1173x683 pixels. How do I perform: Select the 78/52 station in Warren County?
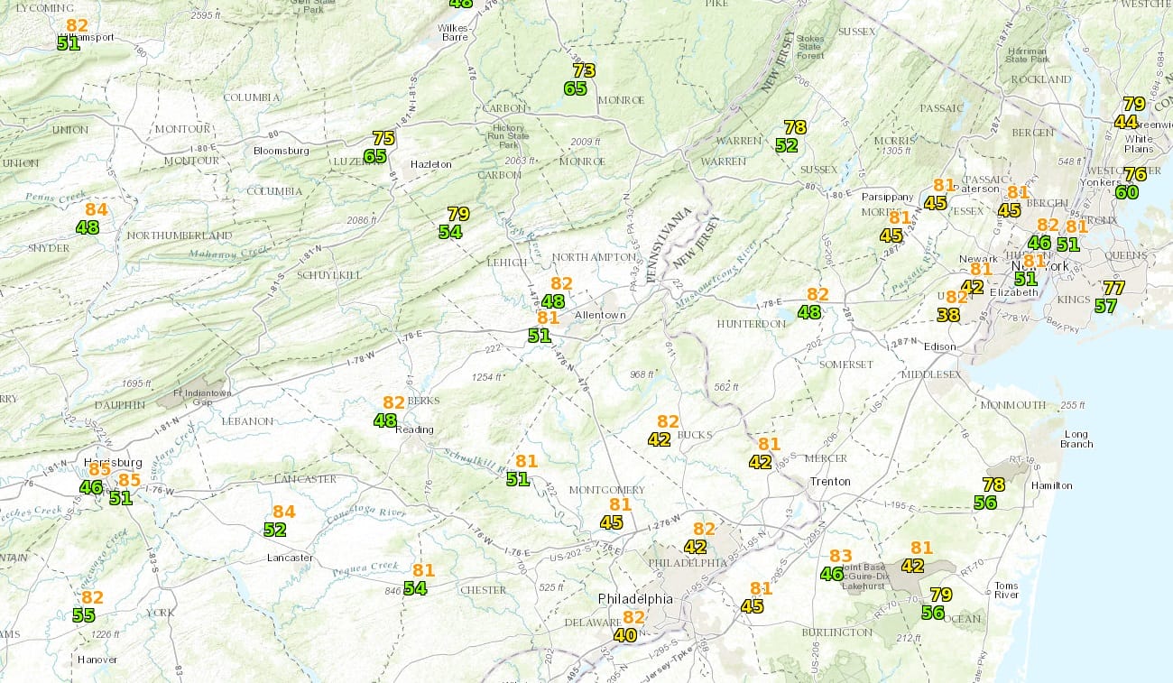[790, 136]
